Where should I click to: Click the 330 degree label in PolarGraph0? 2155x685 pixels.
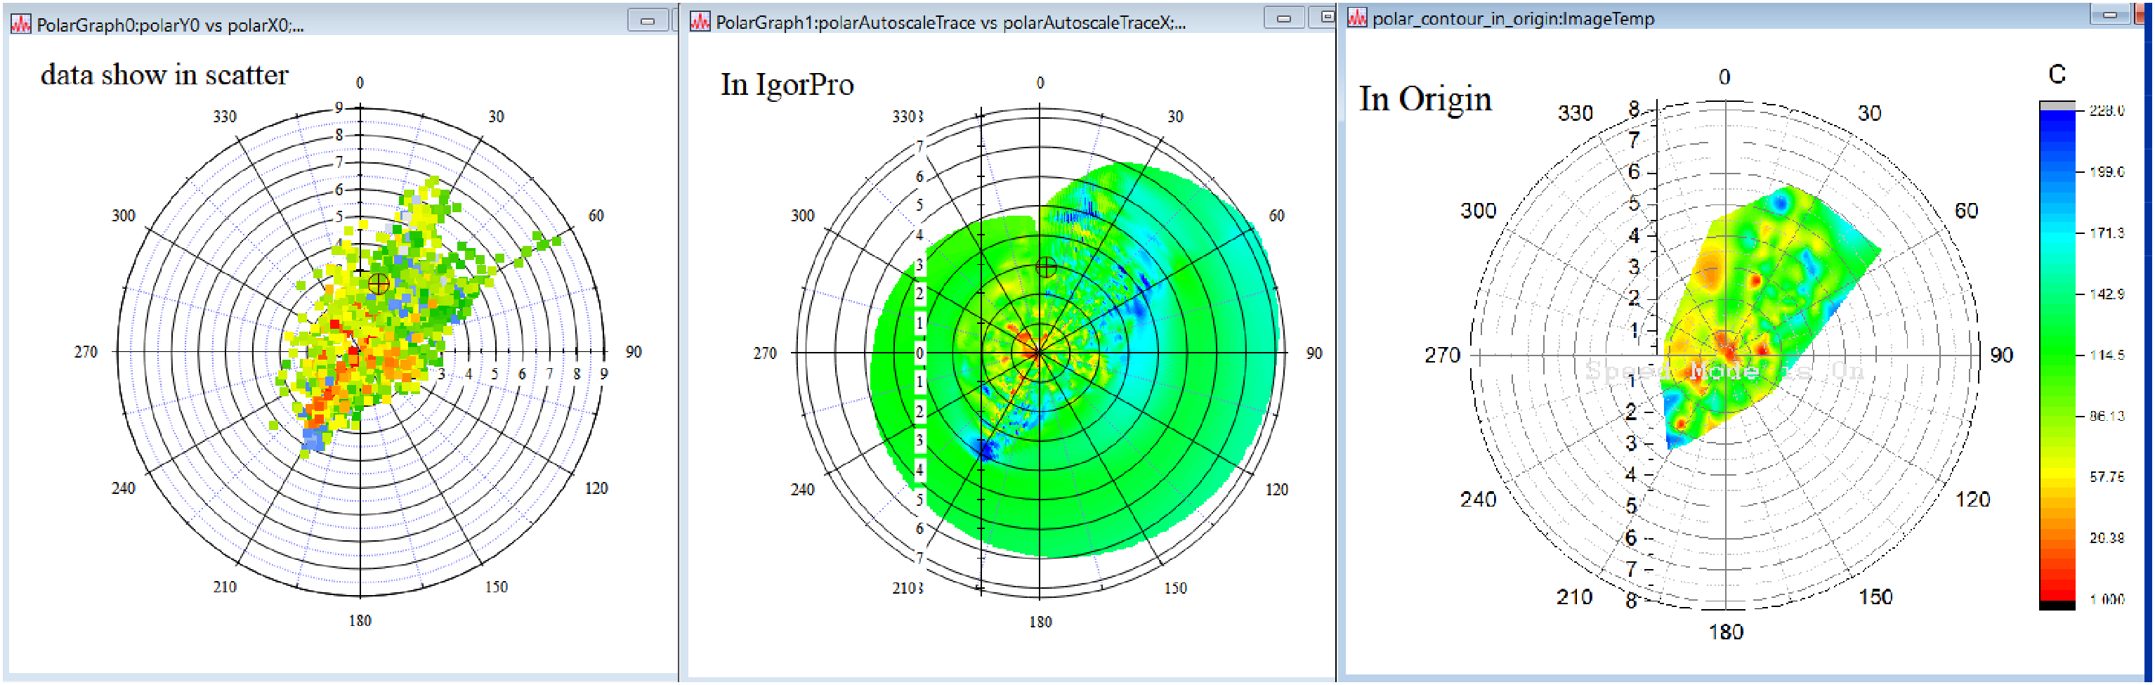point(224,116)
